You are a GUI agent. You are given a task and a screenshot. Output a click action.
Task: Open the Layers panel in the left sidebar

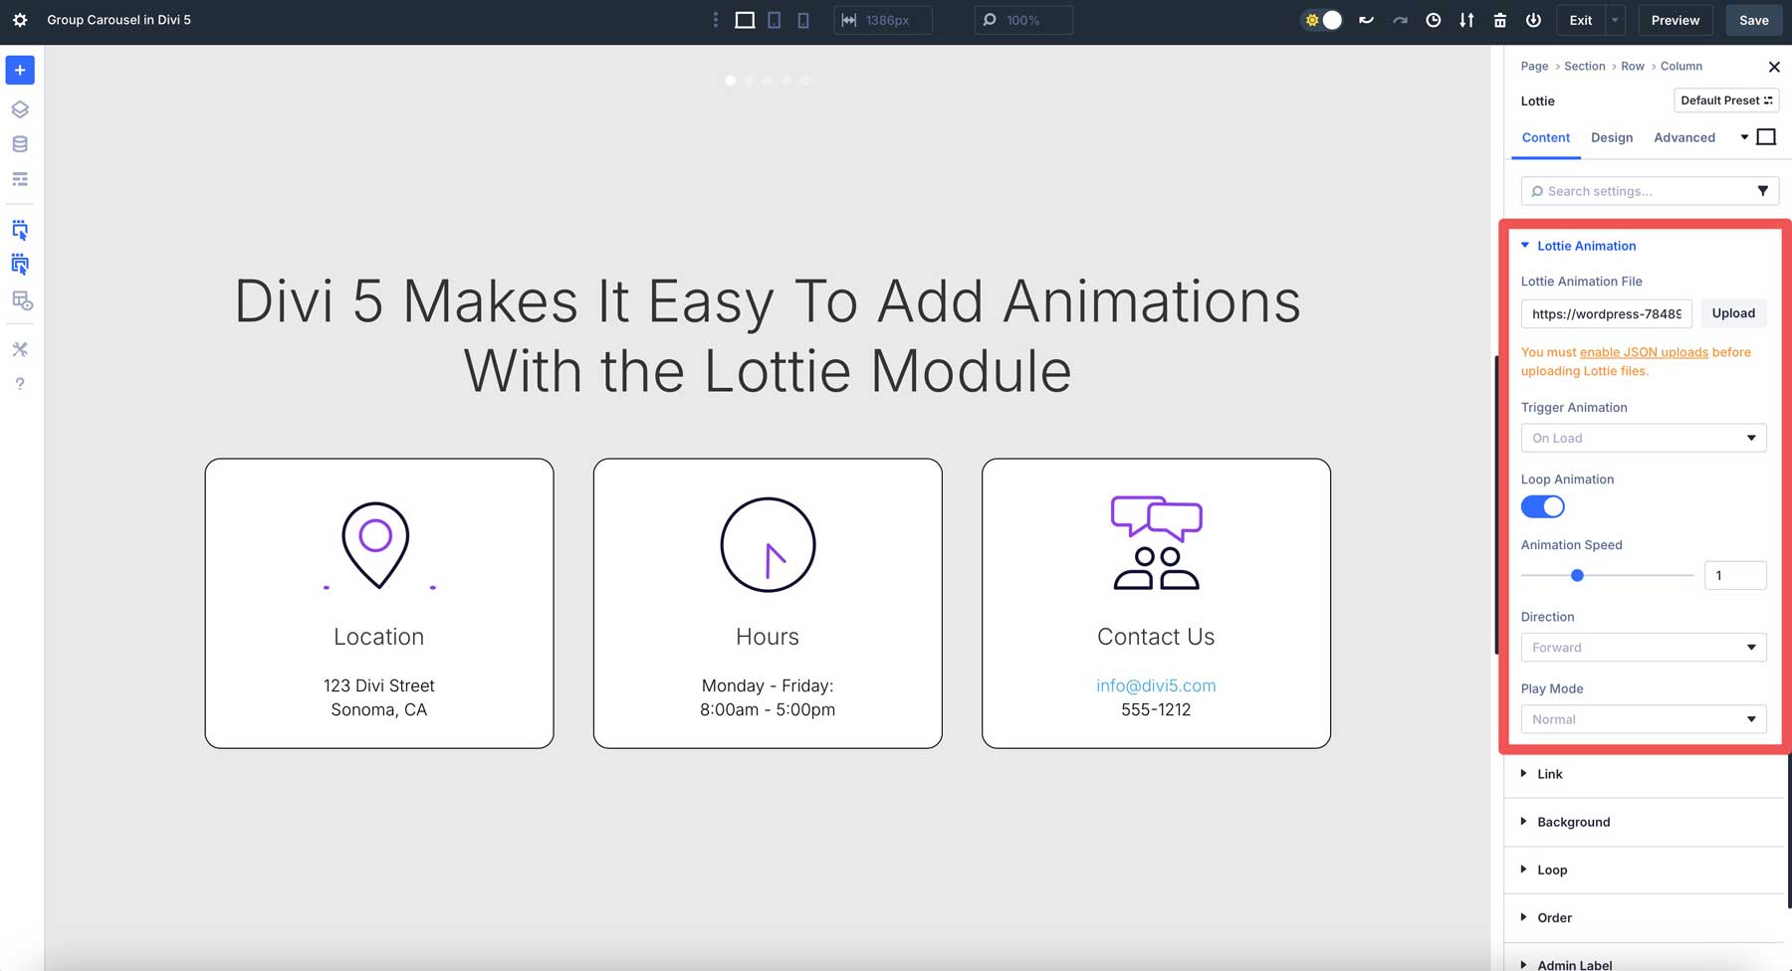tap(19, 109)
